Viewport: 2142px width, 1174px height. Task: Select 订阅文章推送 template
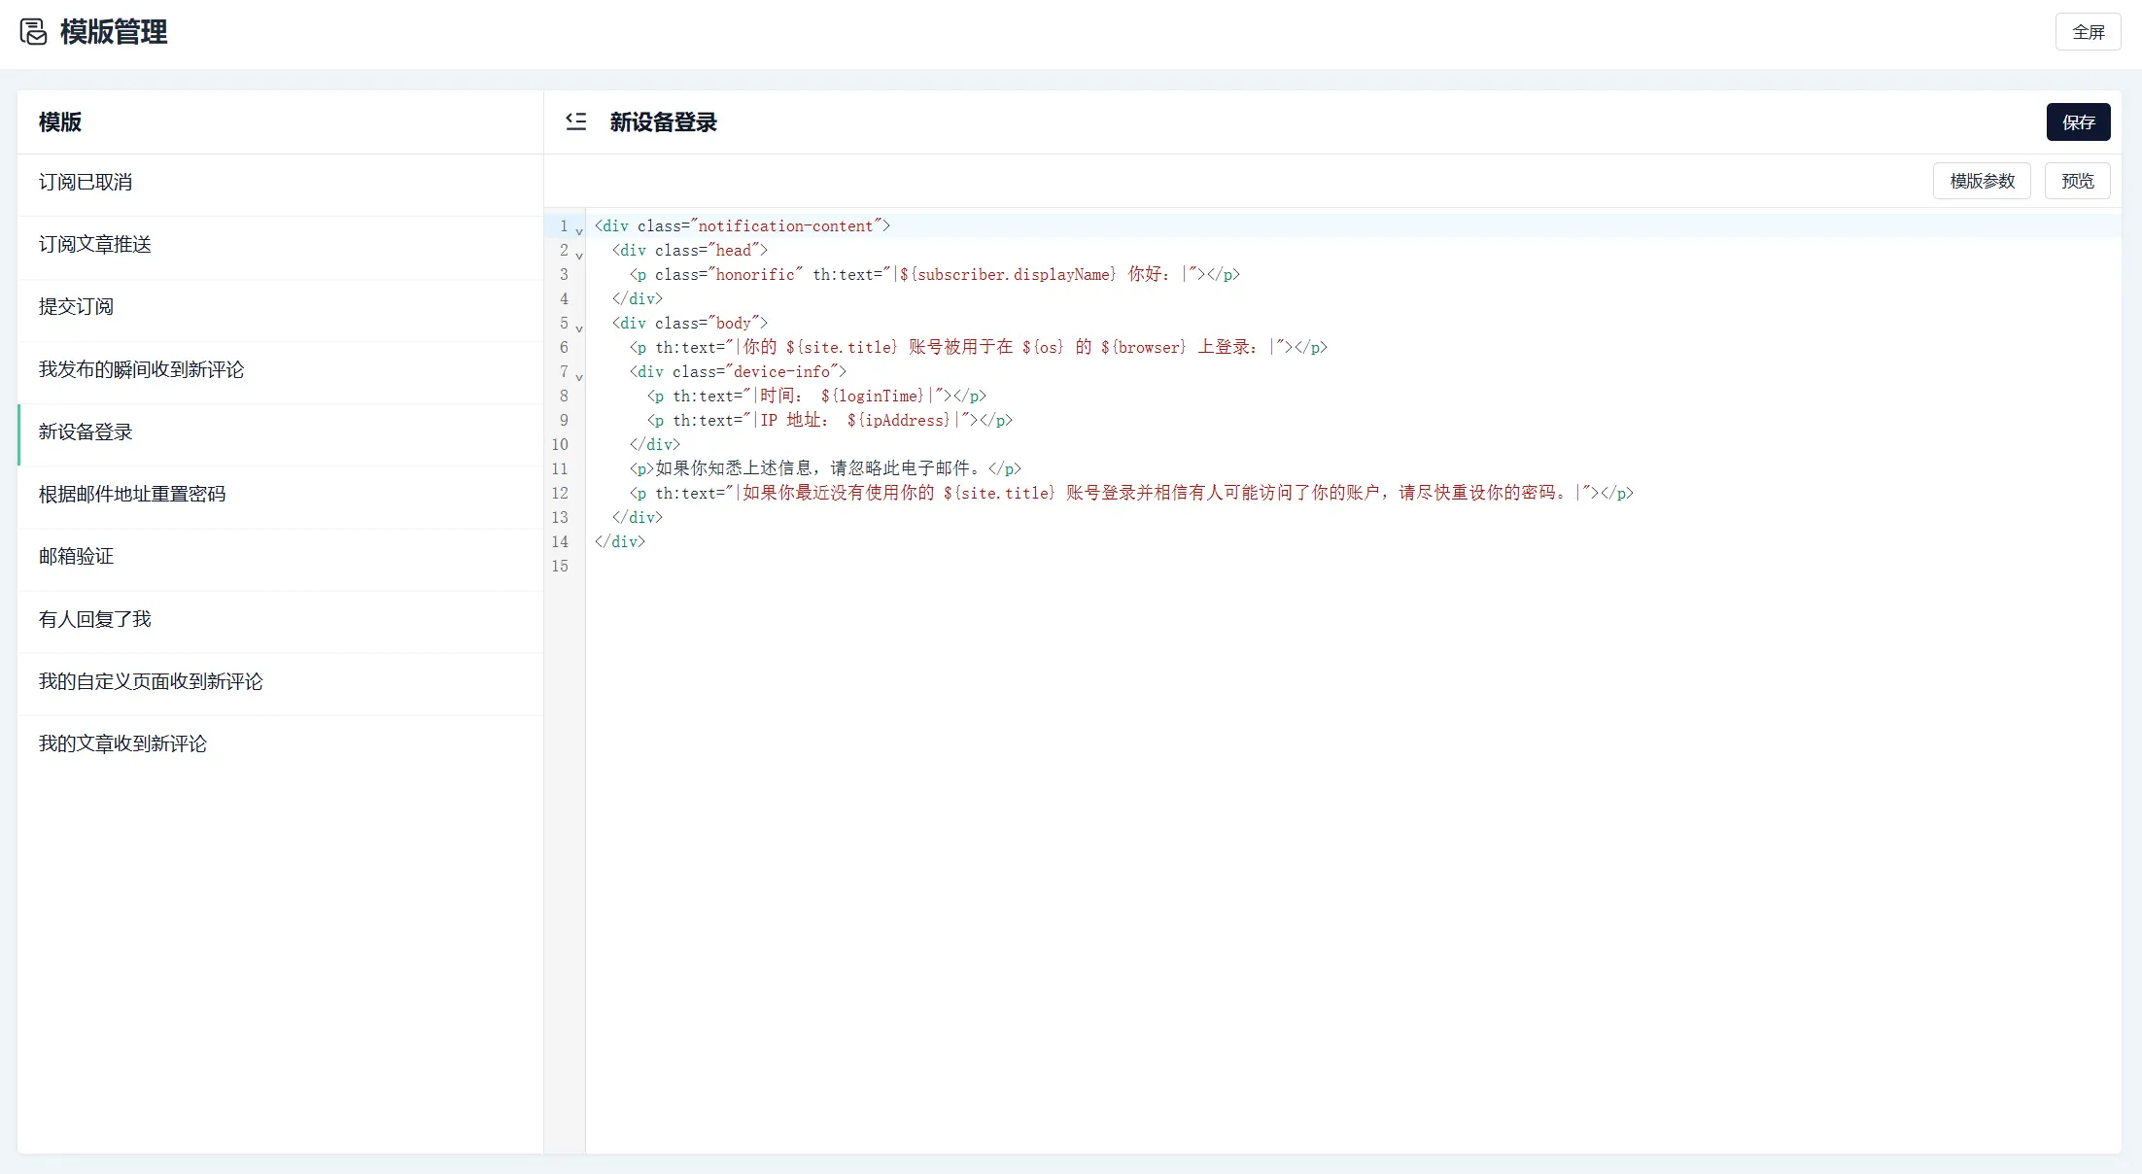(x=280, y=245)
